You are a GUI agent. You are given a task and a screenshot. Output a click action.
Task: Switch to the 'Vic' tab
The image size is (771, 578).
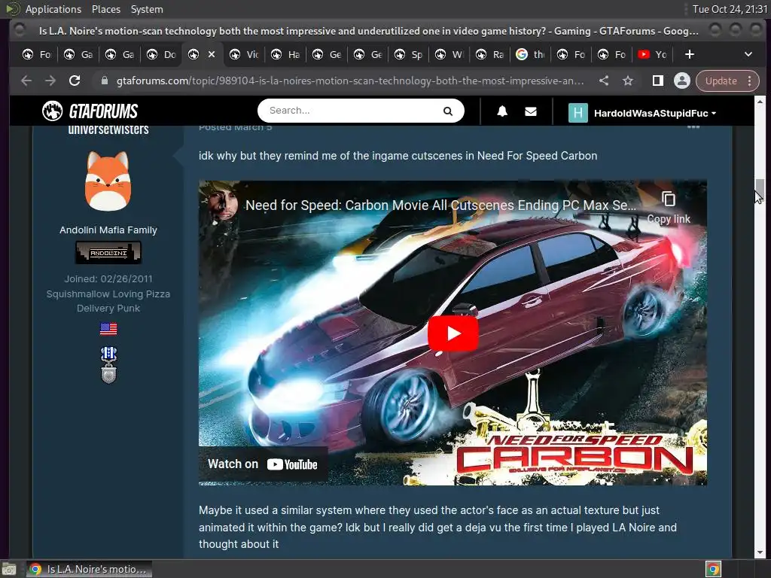245,54
